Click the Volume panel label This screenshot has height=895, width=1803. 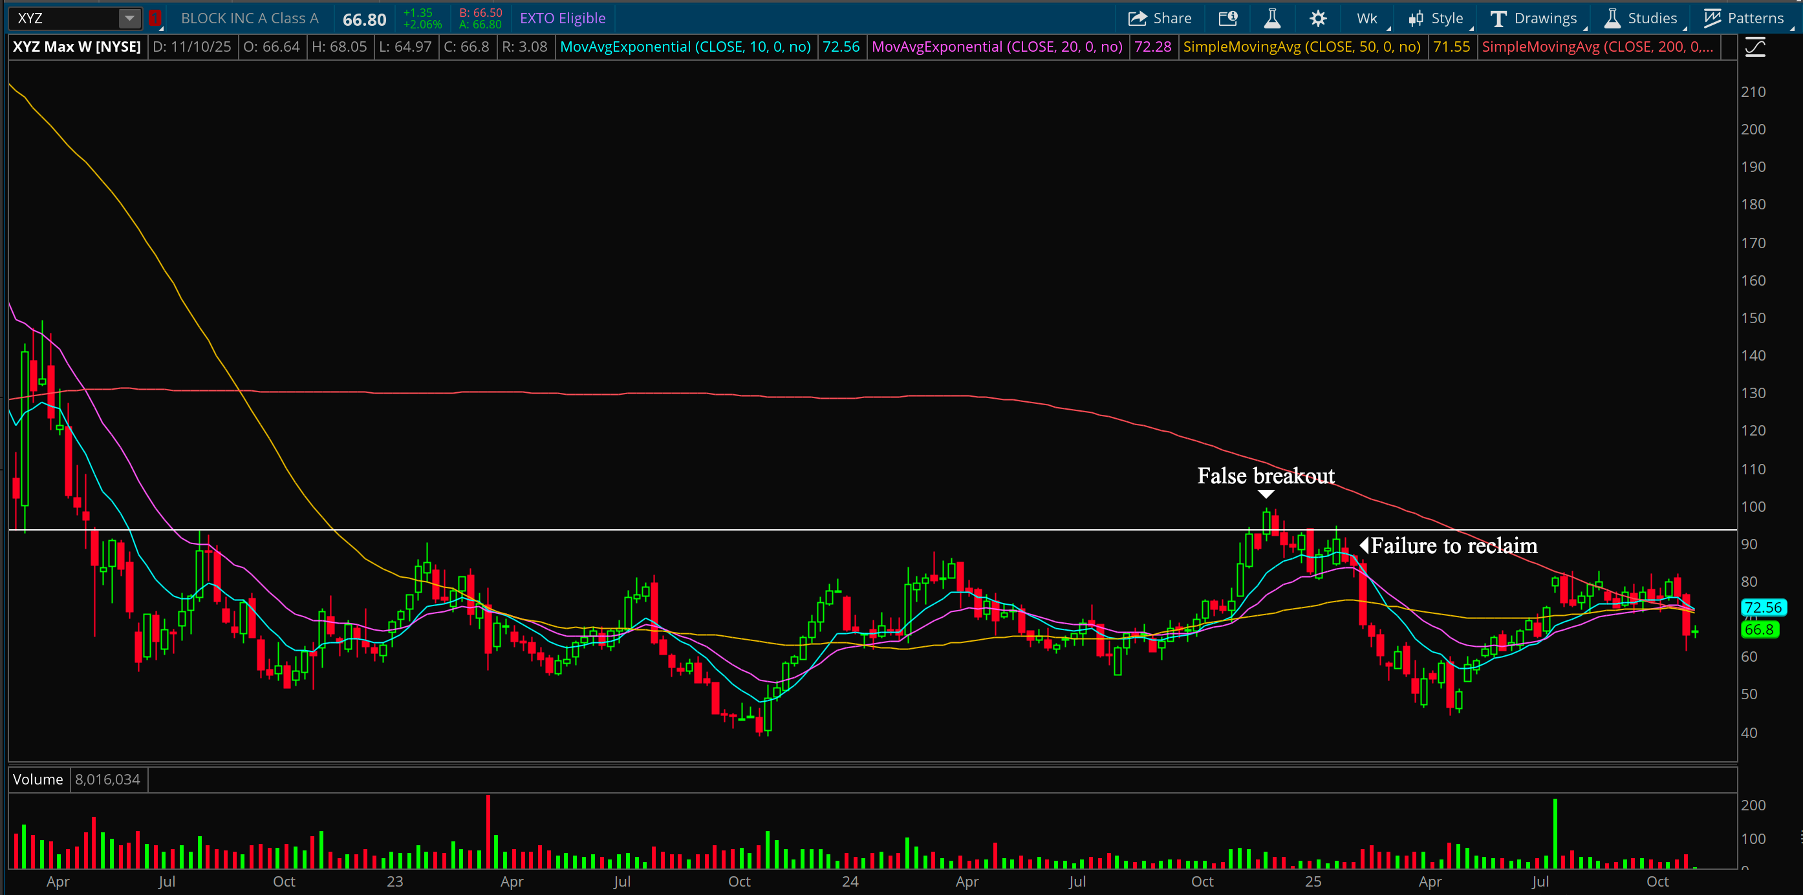click(38, 779)
